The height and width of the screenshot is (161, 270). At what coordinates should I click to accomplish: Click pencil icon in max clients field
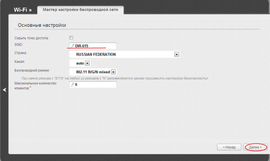(x=73, y=84)
